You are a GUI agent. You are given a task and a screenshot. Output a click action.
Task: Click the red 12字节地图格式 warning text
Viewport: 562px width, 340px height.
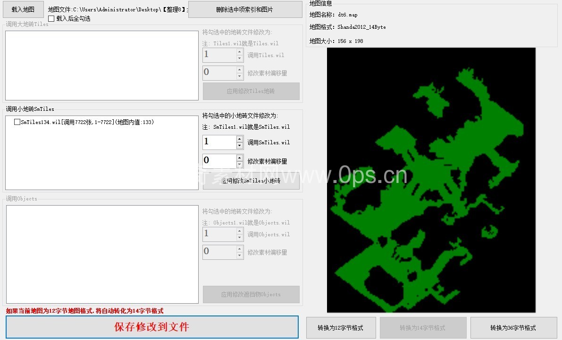point(84,311)
